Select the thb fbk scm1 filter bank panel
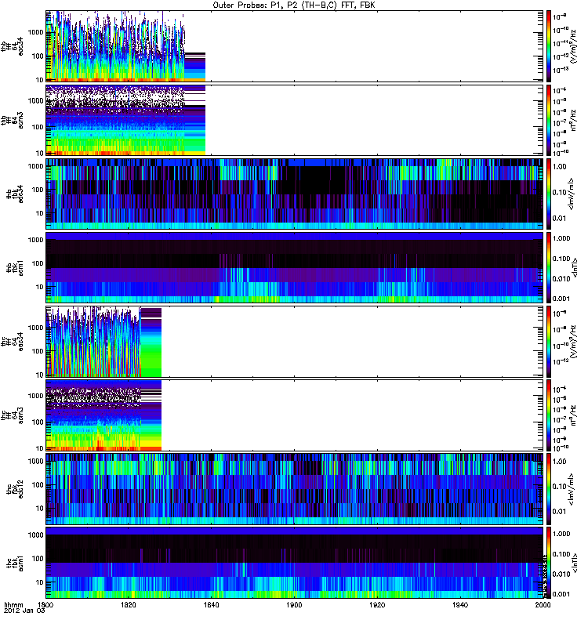588x627 pixels. [294, 267]
